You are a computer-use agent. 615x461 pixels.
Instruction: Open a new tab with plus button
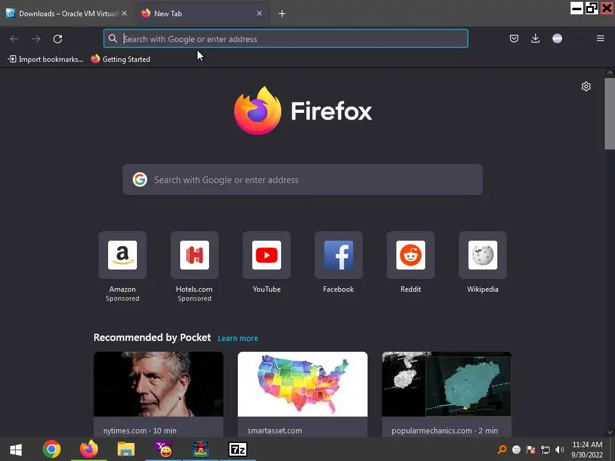[x=282, y=14]
